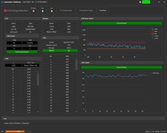The width and height of the screenshot is (167, 133).
Task: Click Zoom Reset above the CPK Chart
Action: [x=122, y=67]
